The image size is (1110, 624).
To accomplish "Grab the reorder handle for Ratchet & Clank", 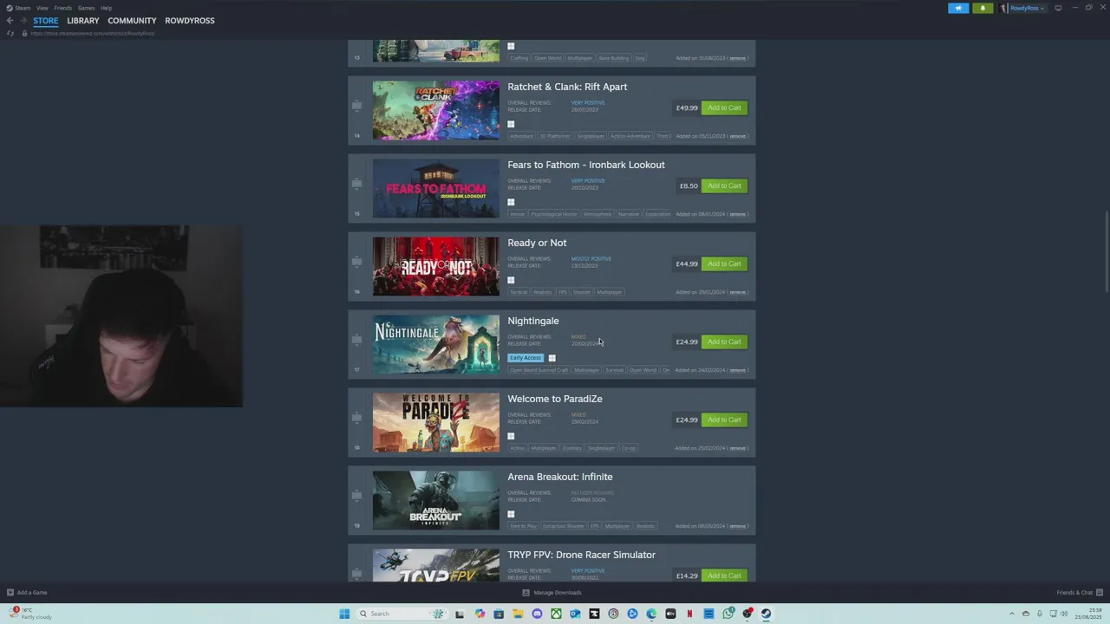I will pyautogui.click(x=356, y=106).
